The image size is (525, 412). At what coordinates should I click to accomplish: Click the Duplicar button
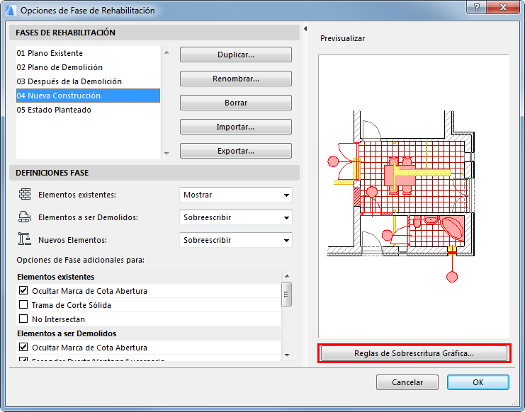[236, 55]
